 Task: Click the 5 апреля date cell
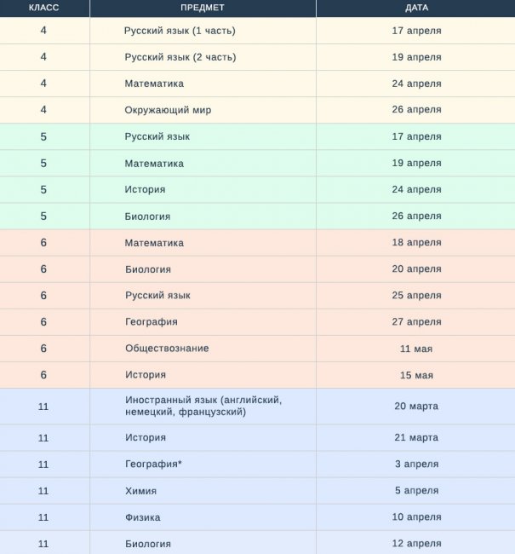pos(416,492)
